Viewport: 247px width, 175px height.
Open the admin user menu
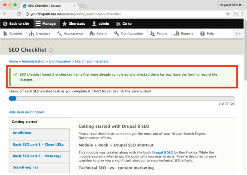pyautogui.click(x=101, y=24)
